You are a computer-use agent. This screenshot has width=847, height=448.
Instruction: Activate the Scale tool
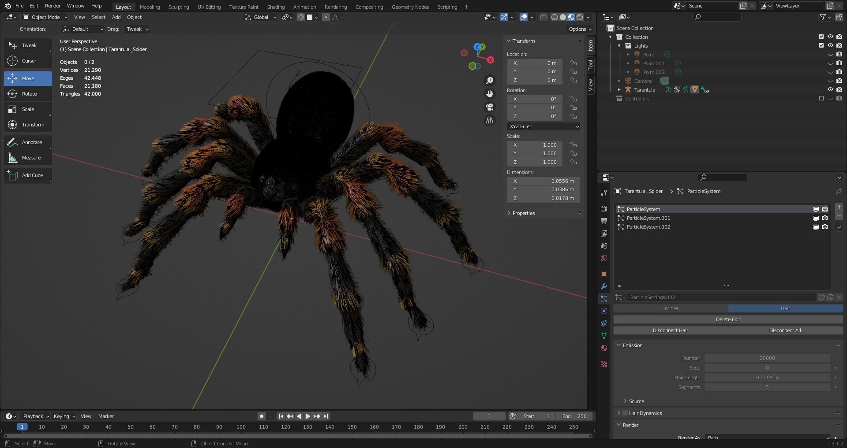pyautogui.click(x=28, y=109)
